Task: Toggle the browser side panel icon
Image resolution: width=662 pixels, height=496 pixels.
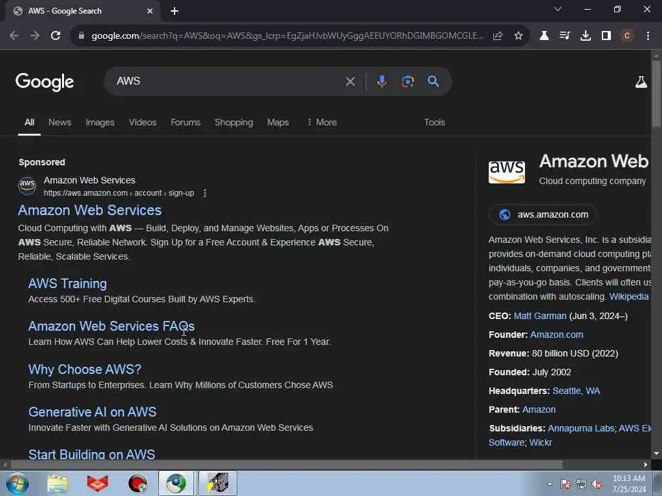Action: click(x=606, y=36)
